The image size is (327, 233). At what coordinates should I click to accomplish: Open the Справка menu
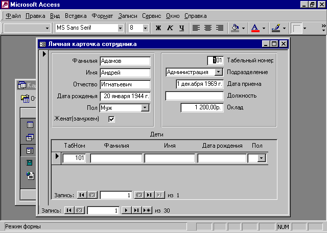pos(195,16)
